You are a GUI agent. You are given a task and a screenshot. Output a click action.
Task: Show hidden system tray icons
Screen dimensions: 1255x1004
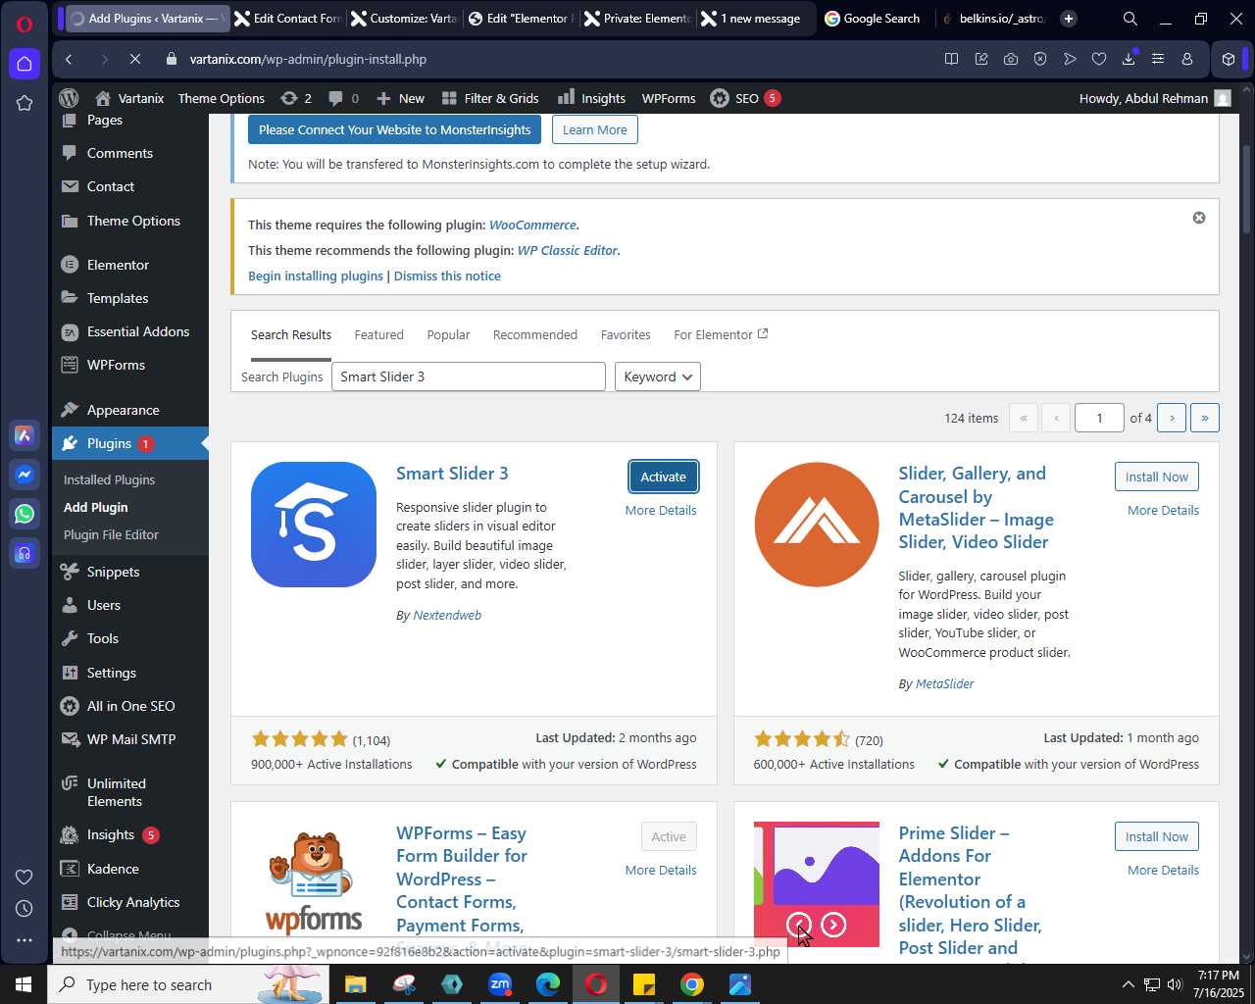click(x=1129, y=984)
